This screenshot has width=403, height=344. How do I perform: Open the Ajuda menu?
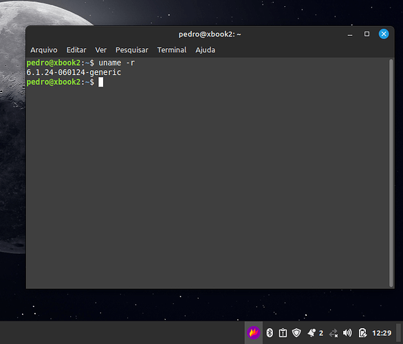coord(205,50)
